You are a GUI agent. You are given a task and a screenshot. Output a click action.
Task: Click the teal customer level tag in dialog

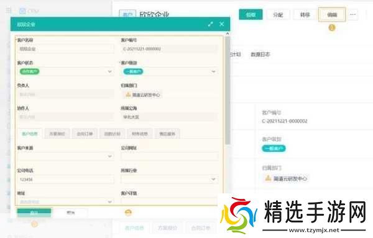coord(133,71)
